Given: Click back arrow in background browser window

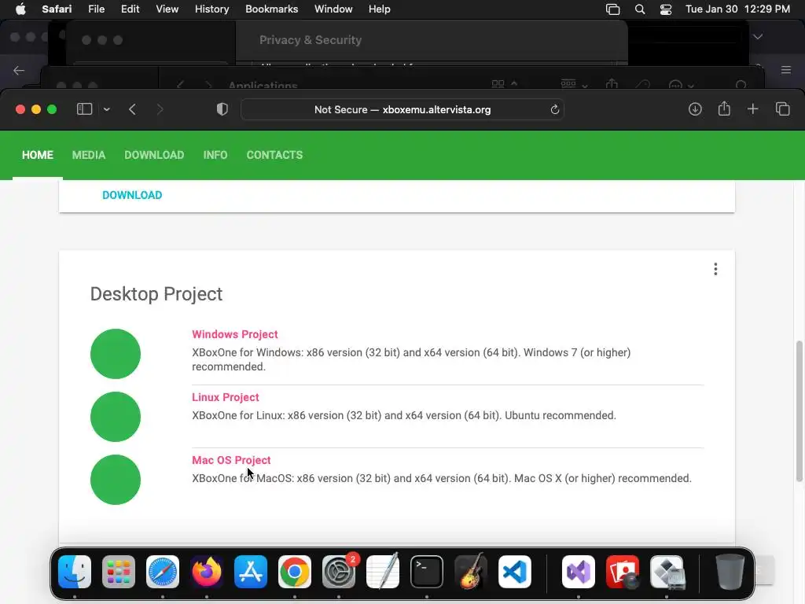Looking at the screenshot, I should pos(19,70).
